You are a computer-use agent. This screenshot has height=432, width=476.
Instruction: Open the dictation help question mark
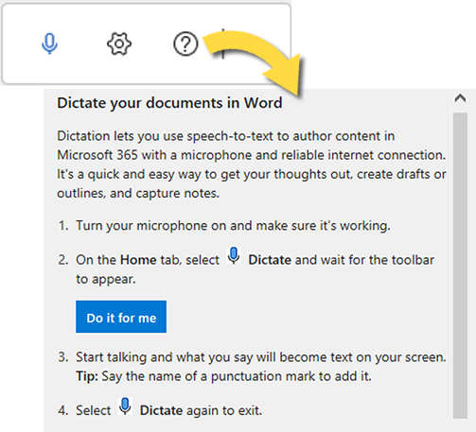(x=185, y=43)
